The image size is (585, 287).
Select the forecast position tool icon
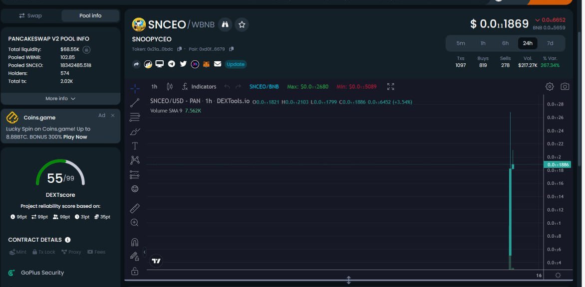[135, 174]
